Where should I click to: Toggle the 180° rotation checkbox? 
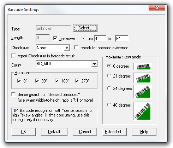point(57,81)
